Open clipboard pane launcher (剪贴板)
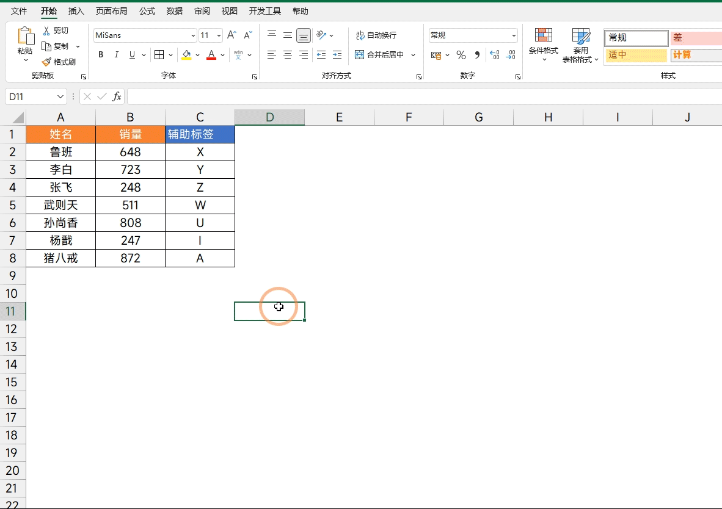 pyautogui.click(x=83, y=77)
